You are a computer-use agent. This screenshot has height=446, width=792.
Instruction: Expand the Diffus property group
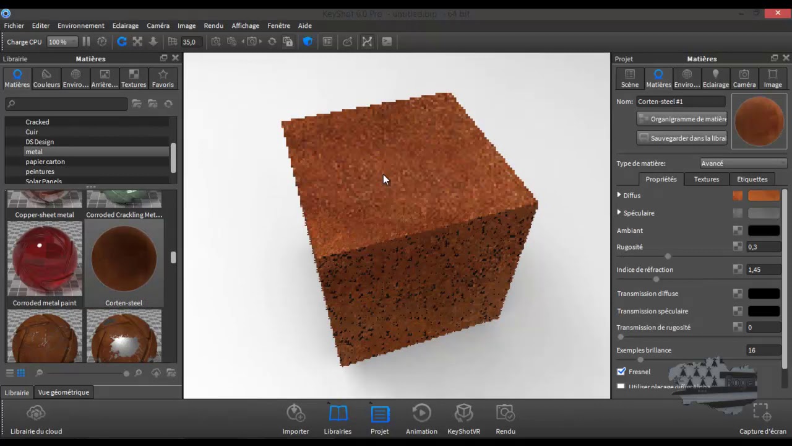(619, 195)
